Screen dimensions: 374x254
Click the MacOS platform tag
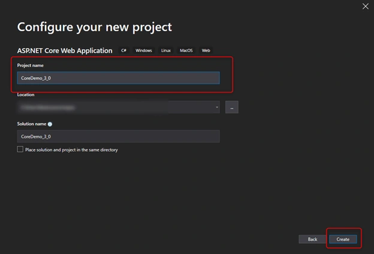(x=186, y=50)
